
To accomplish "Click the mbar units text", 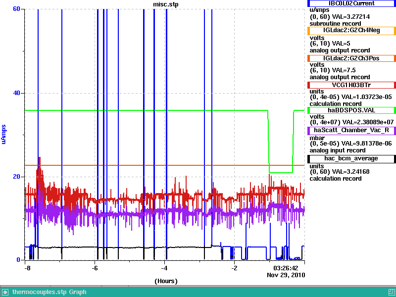I will [x=317, y=138].
